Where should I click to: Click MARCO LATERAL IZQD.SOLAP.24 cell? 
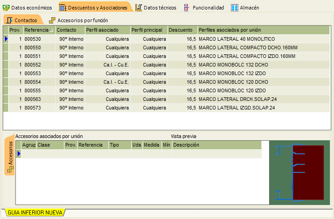(264, 108)
